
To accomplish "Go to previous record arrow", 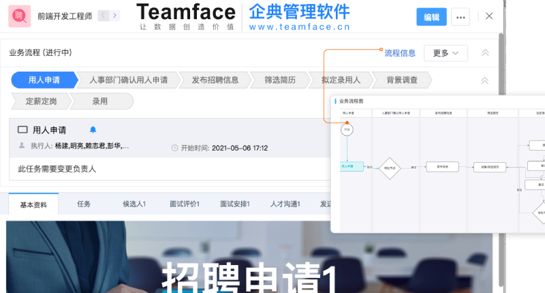I will point(104,16).
